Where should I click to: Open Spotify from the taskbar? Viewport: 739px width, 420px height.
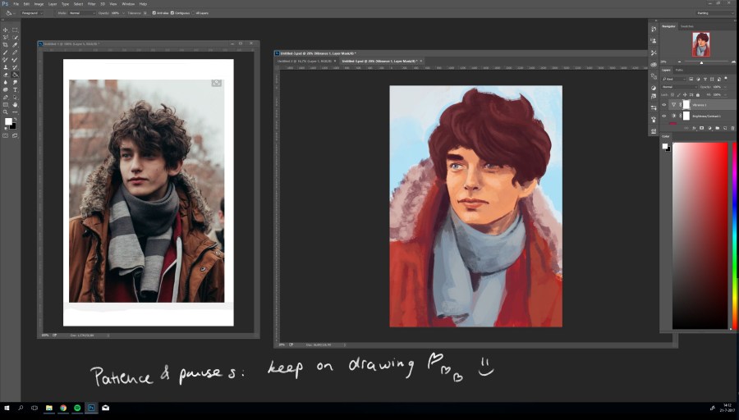[x=76, y=408]
